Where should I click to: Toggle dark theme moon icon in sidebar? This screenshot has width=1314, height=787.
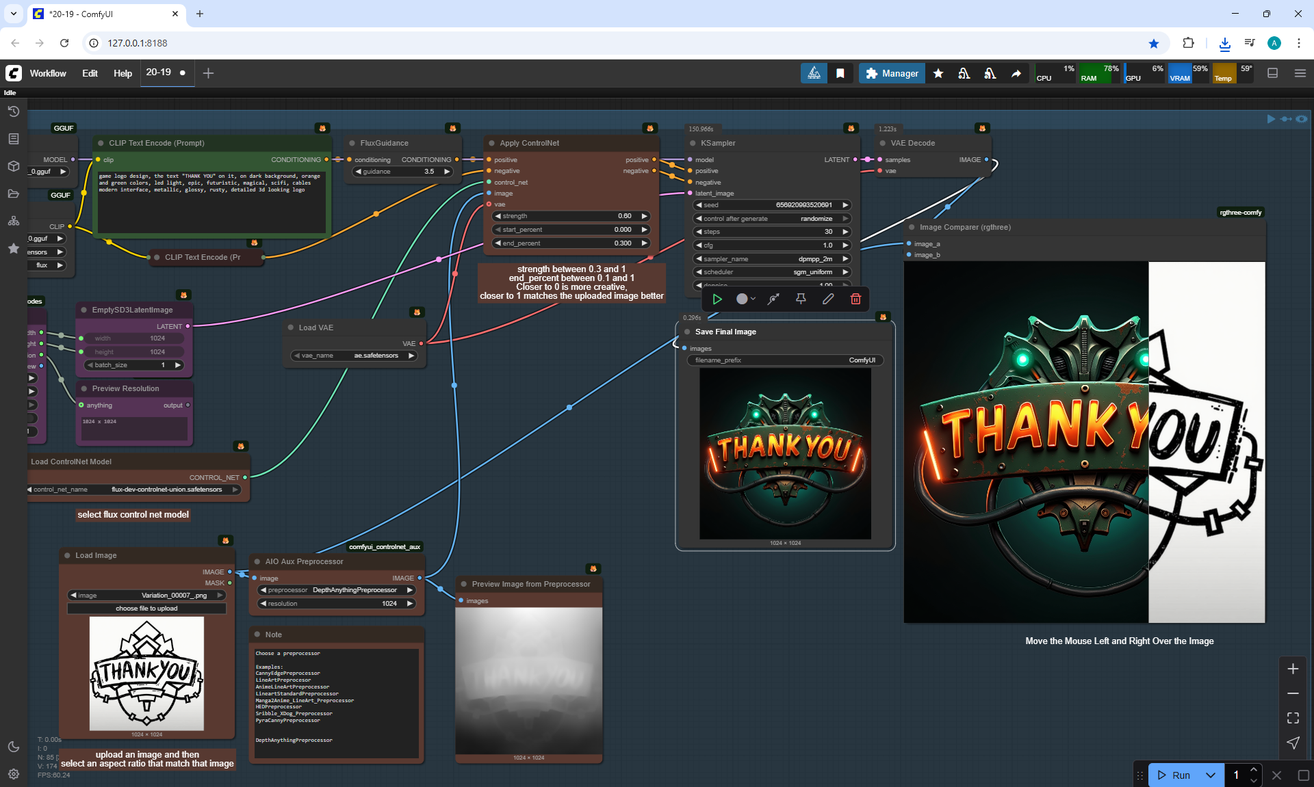pyautogui.click(x=13, y=747)
